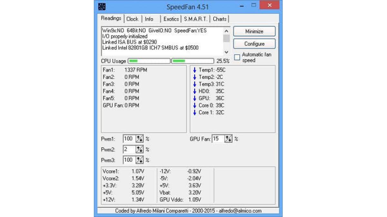Click the Core 0 temperature arrow icon
The image size is (387, 217).
point(194,105)
